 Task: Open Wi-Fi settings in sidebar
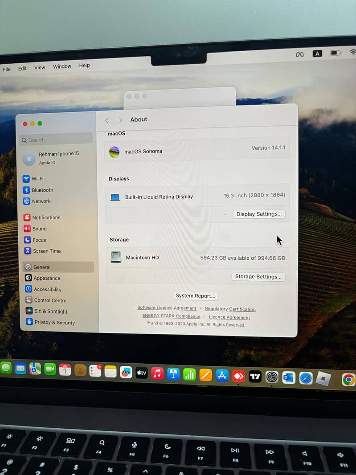pyautogui.click(x=33, y=179)
